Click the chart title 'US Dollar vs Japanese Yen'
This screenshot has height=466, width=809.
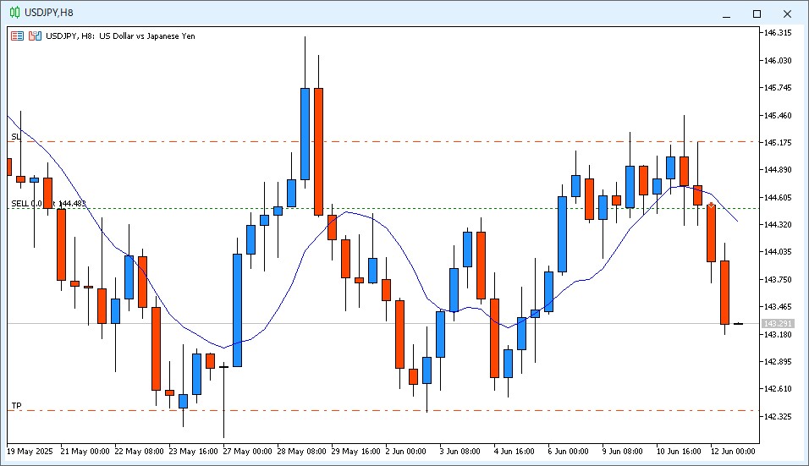(147, 36)
